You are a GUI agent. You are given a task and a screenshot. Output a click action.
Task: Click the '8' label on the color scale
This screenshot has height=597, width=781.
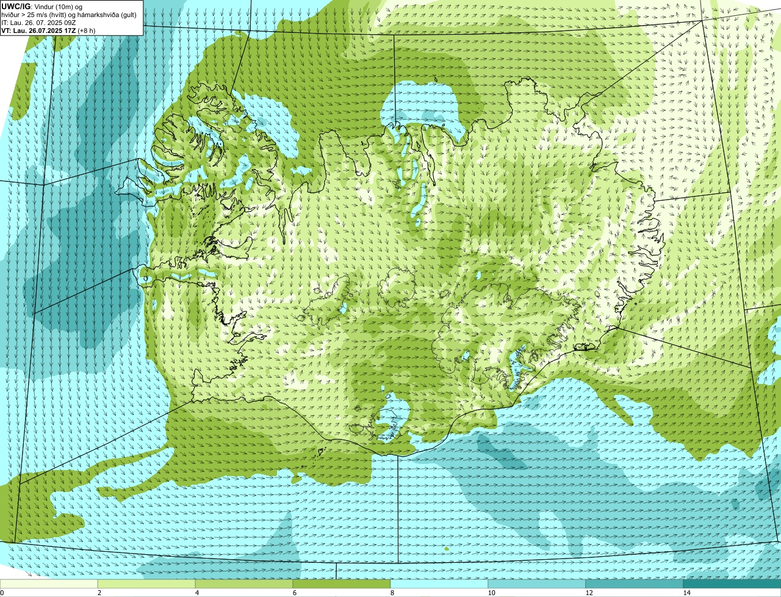tap(392, 593)
